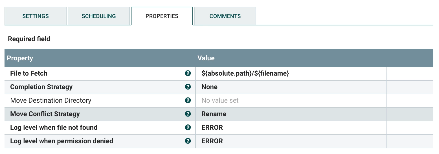Go to the Comments tab
Viewport: 439px width, 154px height.
(x=225, y=16)
